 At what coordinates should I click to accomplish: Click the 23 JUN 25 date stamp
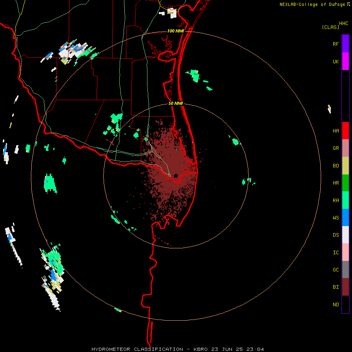pos(227,349)
